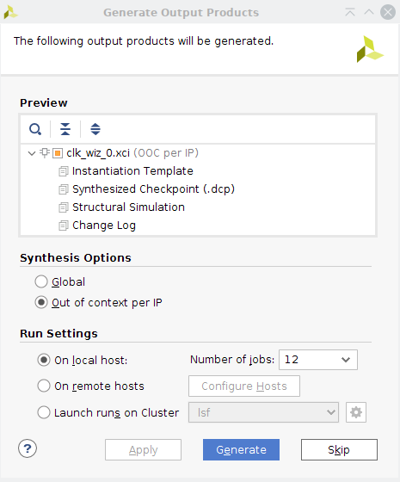Select the Global synthesis option
The width and height of the screenshot is (400, 482).
pyautogui.click(x=41, y=281)
